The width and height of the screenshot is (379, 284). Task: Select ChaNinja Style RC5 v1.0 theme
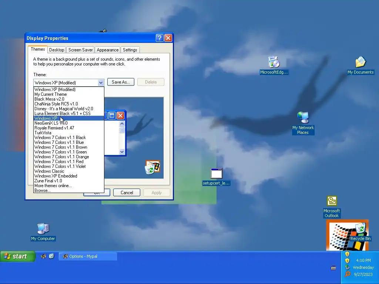(68, 104)
